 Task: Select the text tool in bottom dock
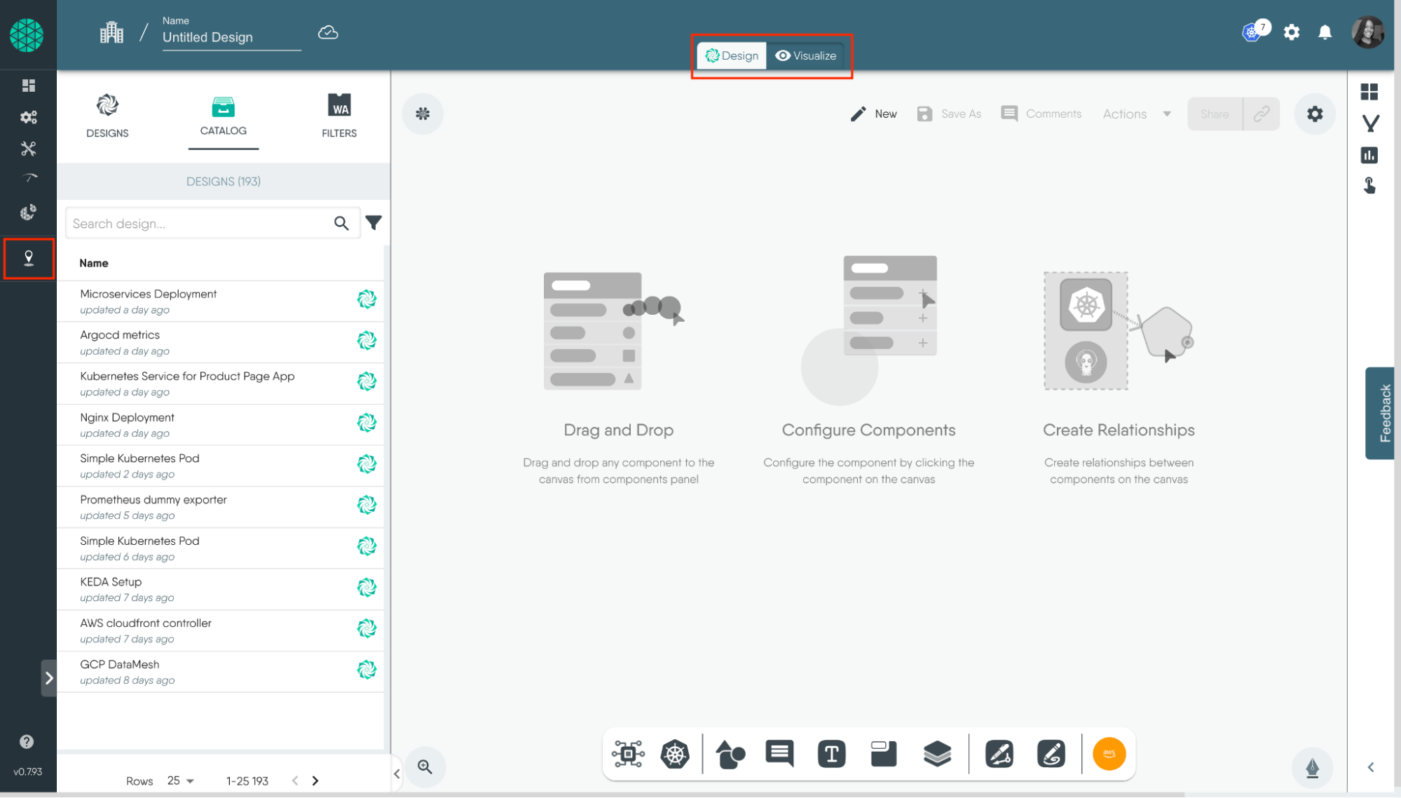coord(831,755)
